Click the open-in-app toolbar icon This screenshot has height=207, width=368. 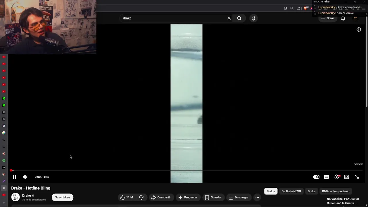[x=285, y=8]
